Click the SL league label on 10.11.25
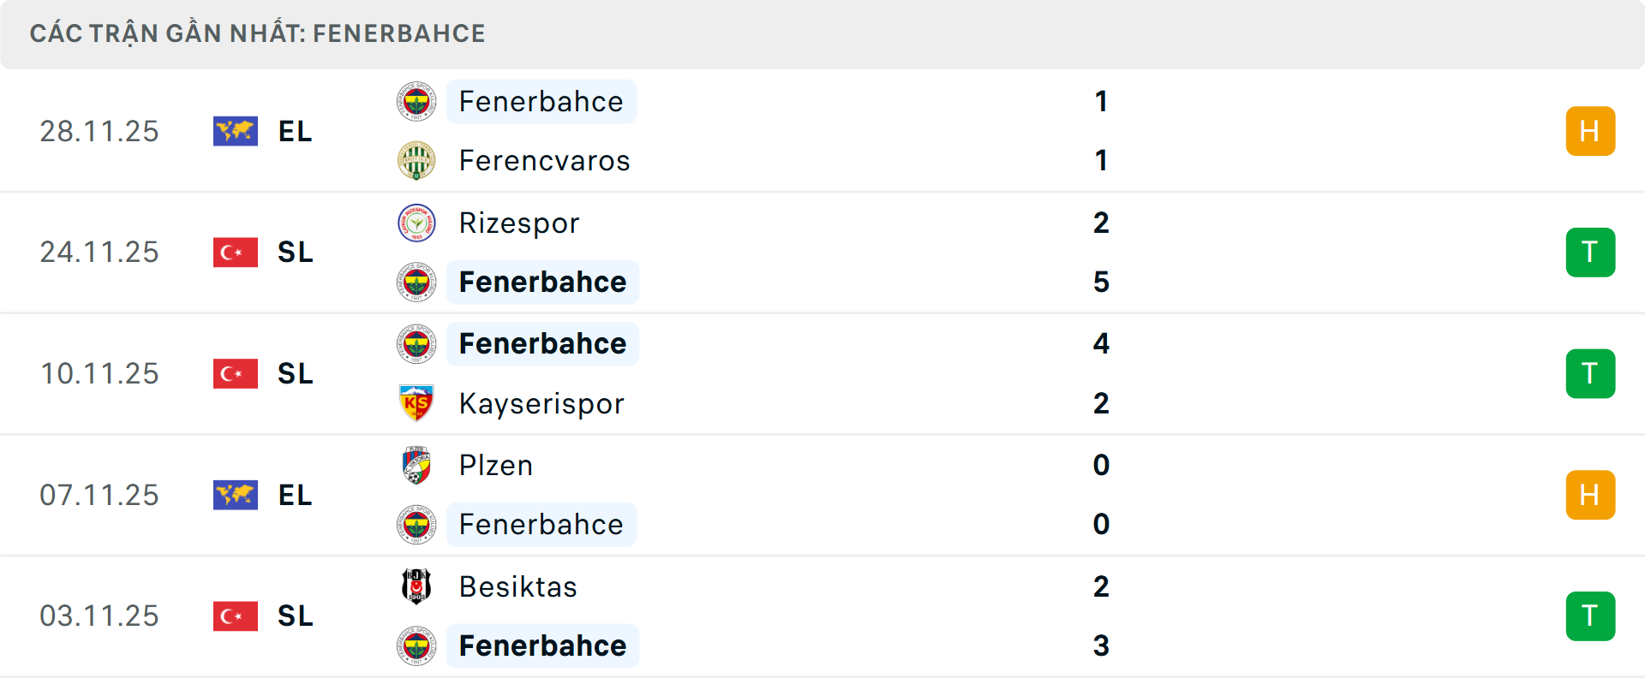This screenshot has height=678, width=1645. tap(294, 373)
